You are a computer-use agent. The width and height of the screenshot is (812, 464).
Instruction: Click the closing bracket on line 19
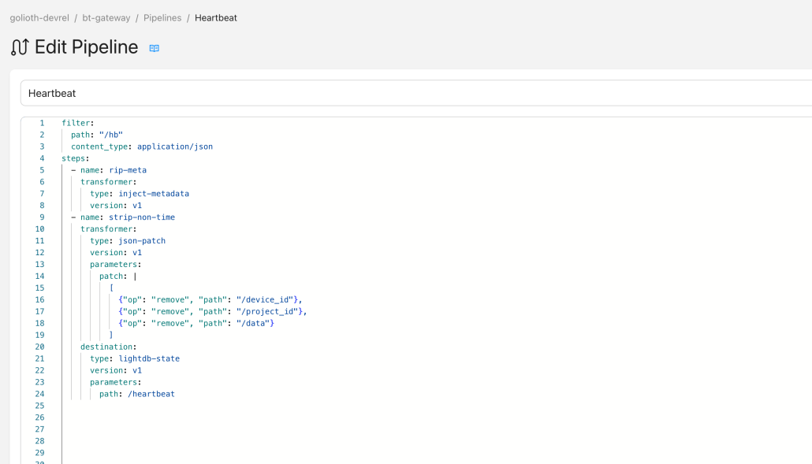111,335
